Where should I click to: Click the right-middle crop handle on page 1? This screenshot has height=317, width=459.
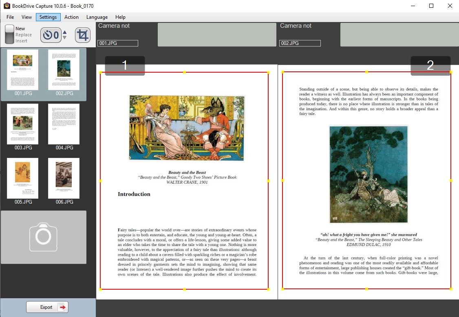[x=268, y=181]
